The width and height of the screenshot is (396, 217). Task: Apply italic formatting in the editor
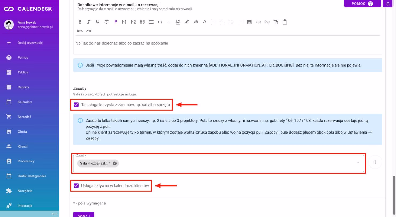point(89,22)
